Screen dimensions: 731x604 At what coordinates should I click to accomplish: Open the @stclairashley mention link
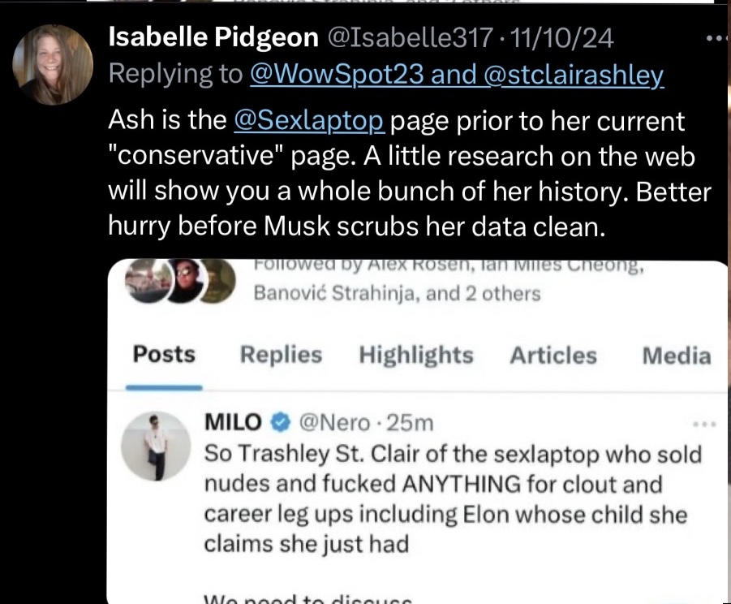(x=574, y=75)
